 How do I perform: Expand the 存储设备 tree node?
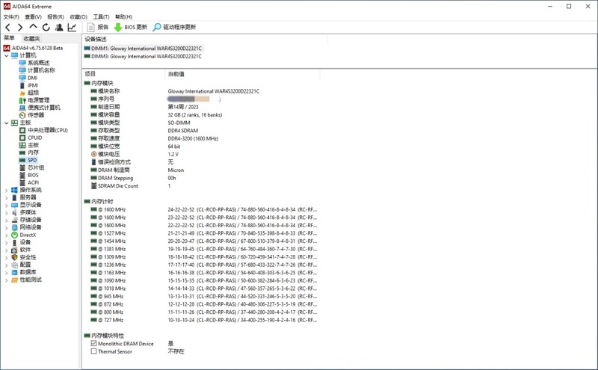point(6,220)
